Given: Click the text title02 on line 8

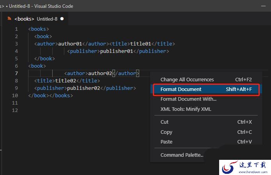Looking at the screenshot, I should (66, 80).
